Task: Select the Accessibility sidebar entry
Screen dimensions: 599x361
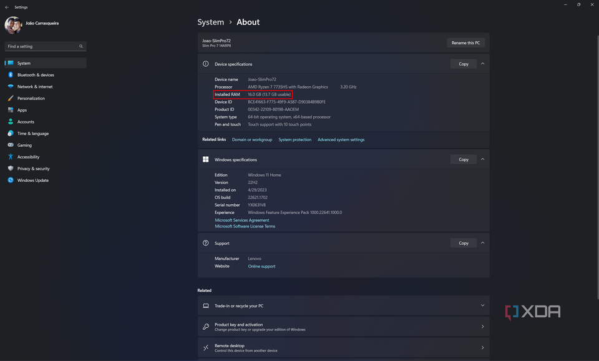Action: [x=46, y=157]
